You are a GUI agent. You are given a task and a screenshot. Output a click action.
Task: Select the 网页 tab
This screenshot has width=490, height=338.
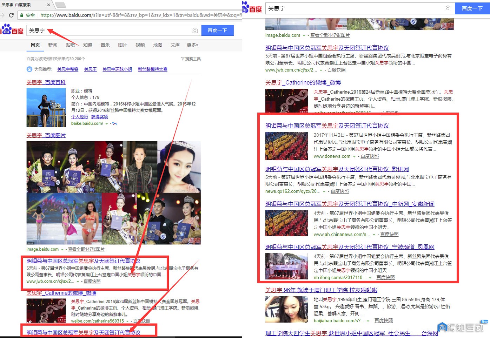35,45
